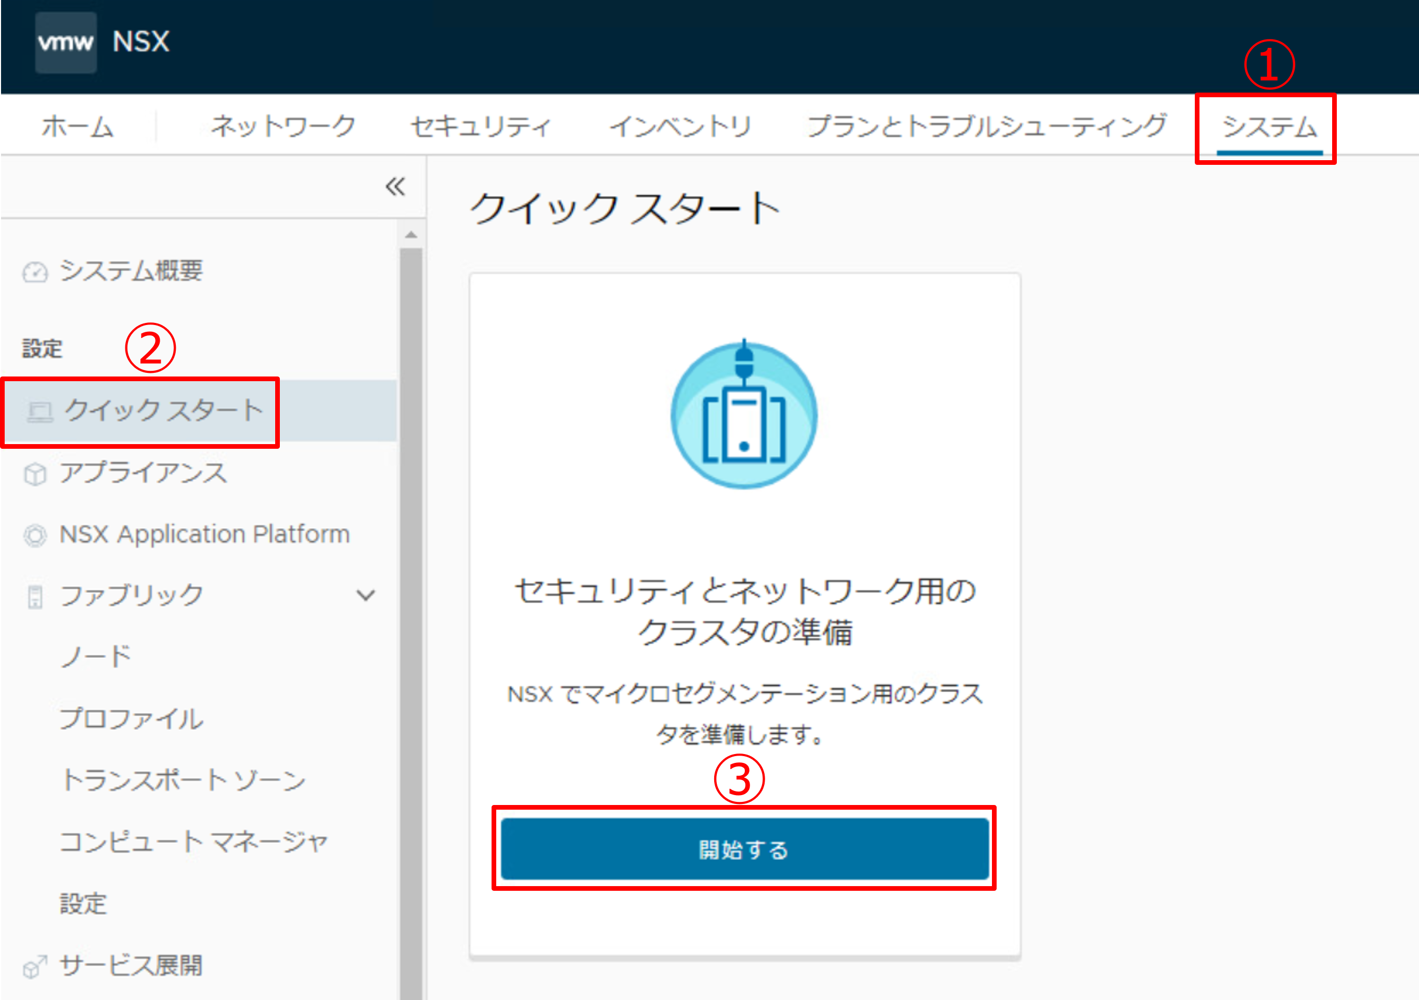This screenshot has height=1000, width=1419.
Task: Open the ノード sidebar entry
Action: pos(96,656)
